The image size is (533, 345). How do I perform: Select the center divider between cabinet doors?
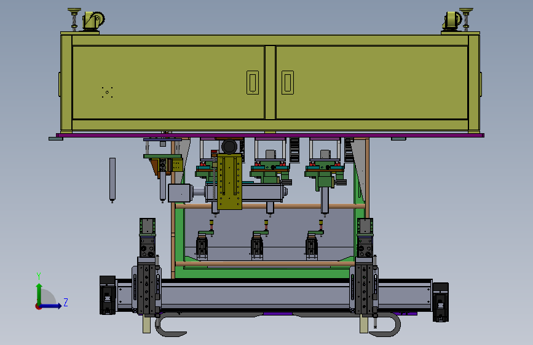click(270, 82)
